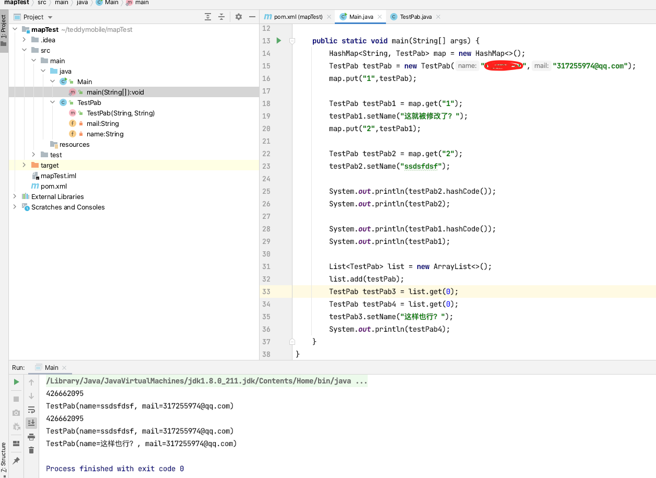656x478 pixels.
Task: Expand the target folder
Action: [25, 165]
